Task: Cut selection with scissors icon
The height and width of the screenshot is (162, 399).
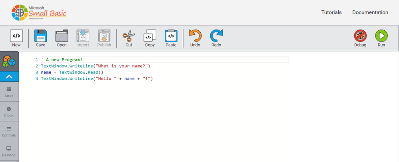Action: point(129,38)
